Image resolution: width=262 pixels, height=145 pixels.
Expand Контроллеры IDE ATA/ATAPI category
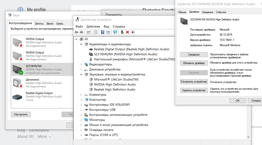coord(81,105)
